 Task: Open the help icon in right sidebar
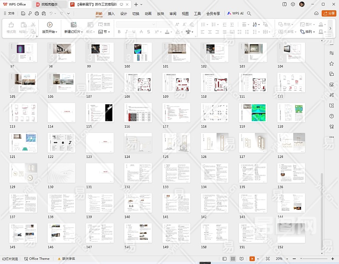332,116
